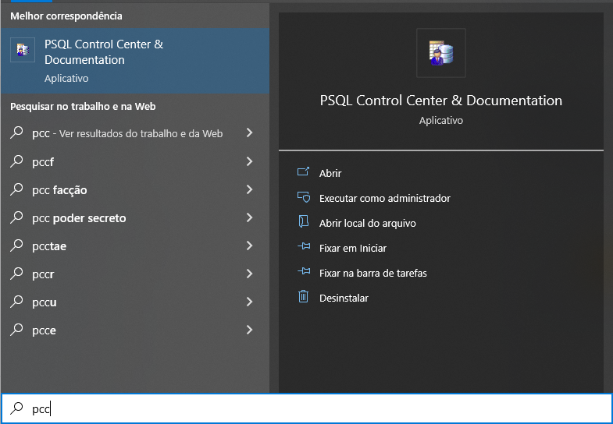
Task: Expand the 'pcc facção' suggestion arrow
Action: click(x=249, y=189)
